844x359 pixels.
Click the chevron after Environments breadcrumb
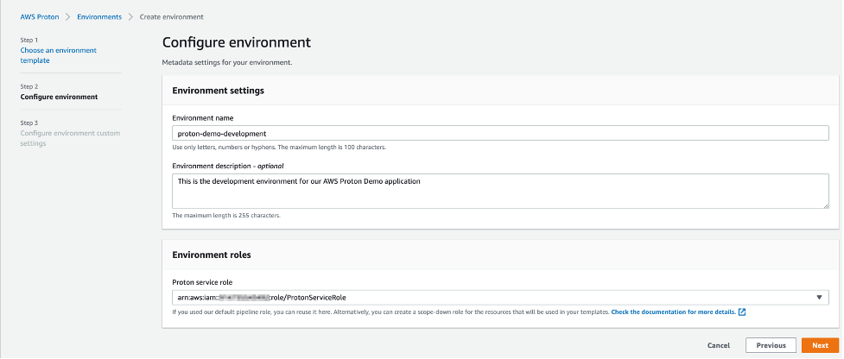click(x=130, y=16)
